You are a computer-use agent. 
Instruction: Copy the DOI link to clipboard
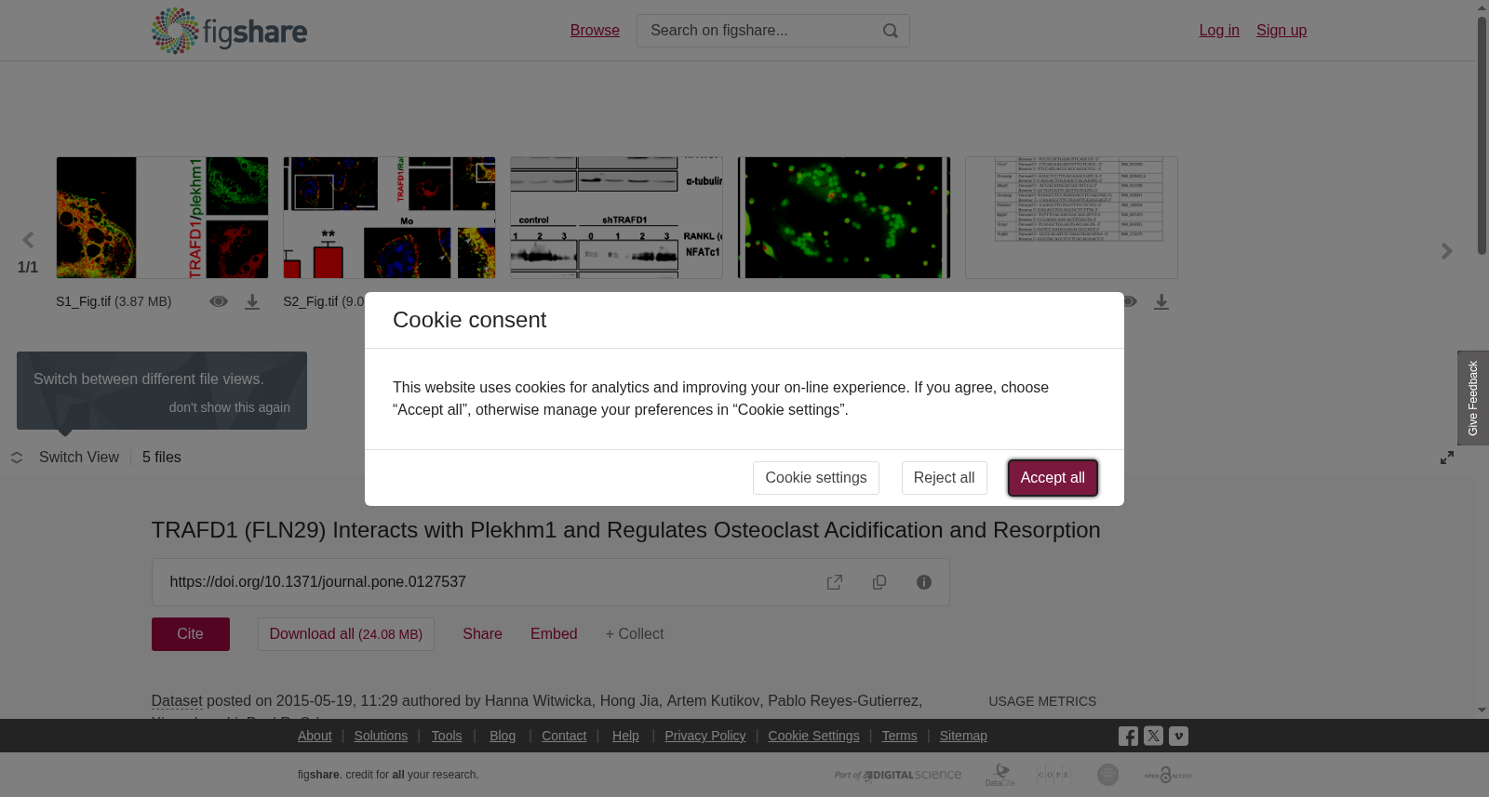click(x=879, y=582)
